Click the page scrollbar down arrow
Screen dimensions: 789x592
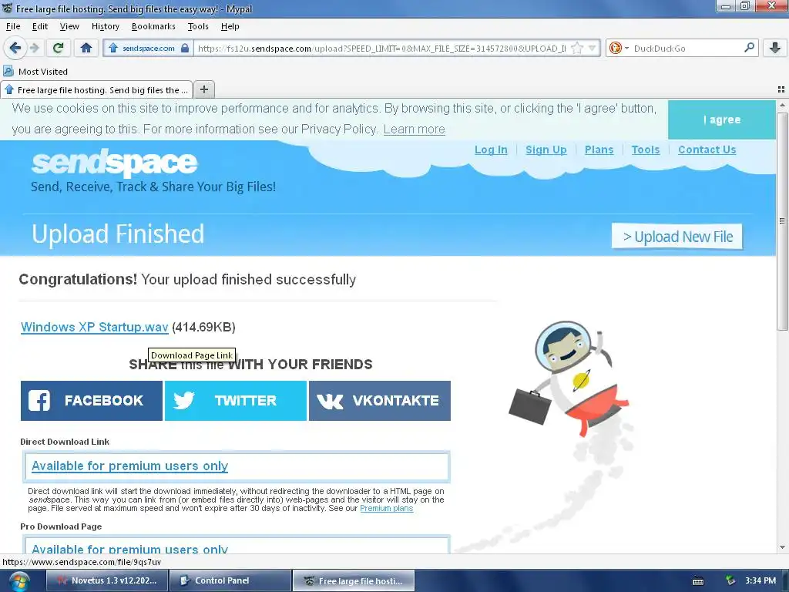click(782, 547)
